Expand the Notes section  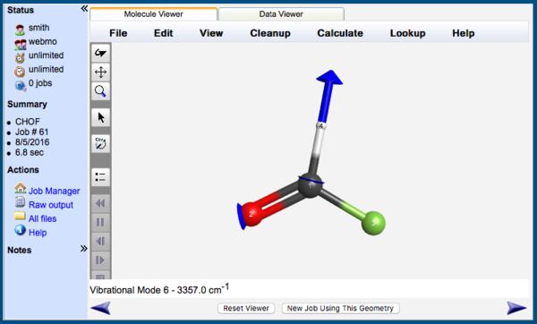[84, 249]
